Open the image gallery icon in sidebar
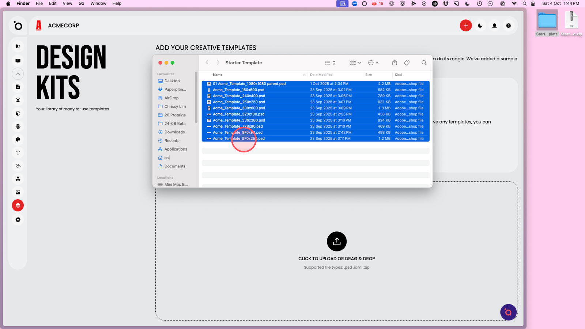 click(x=18, y=192)
